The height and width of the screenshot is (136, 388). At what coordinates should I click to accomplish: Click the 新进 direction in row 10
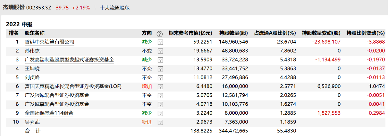(x=147, y=122)
